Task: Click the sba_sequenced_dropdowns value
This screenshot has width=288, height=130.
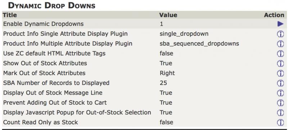Action: point(199,44)
